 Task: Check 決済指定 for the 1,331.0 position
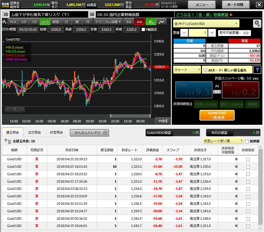[248, 182]
